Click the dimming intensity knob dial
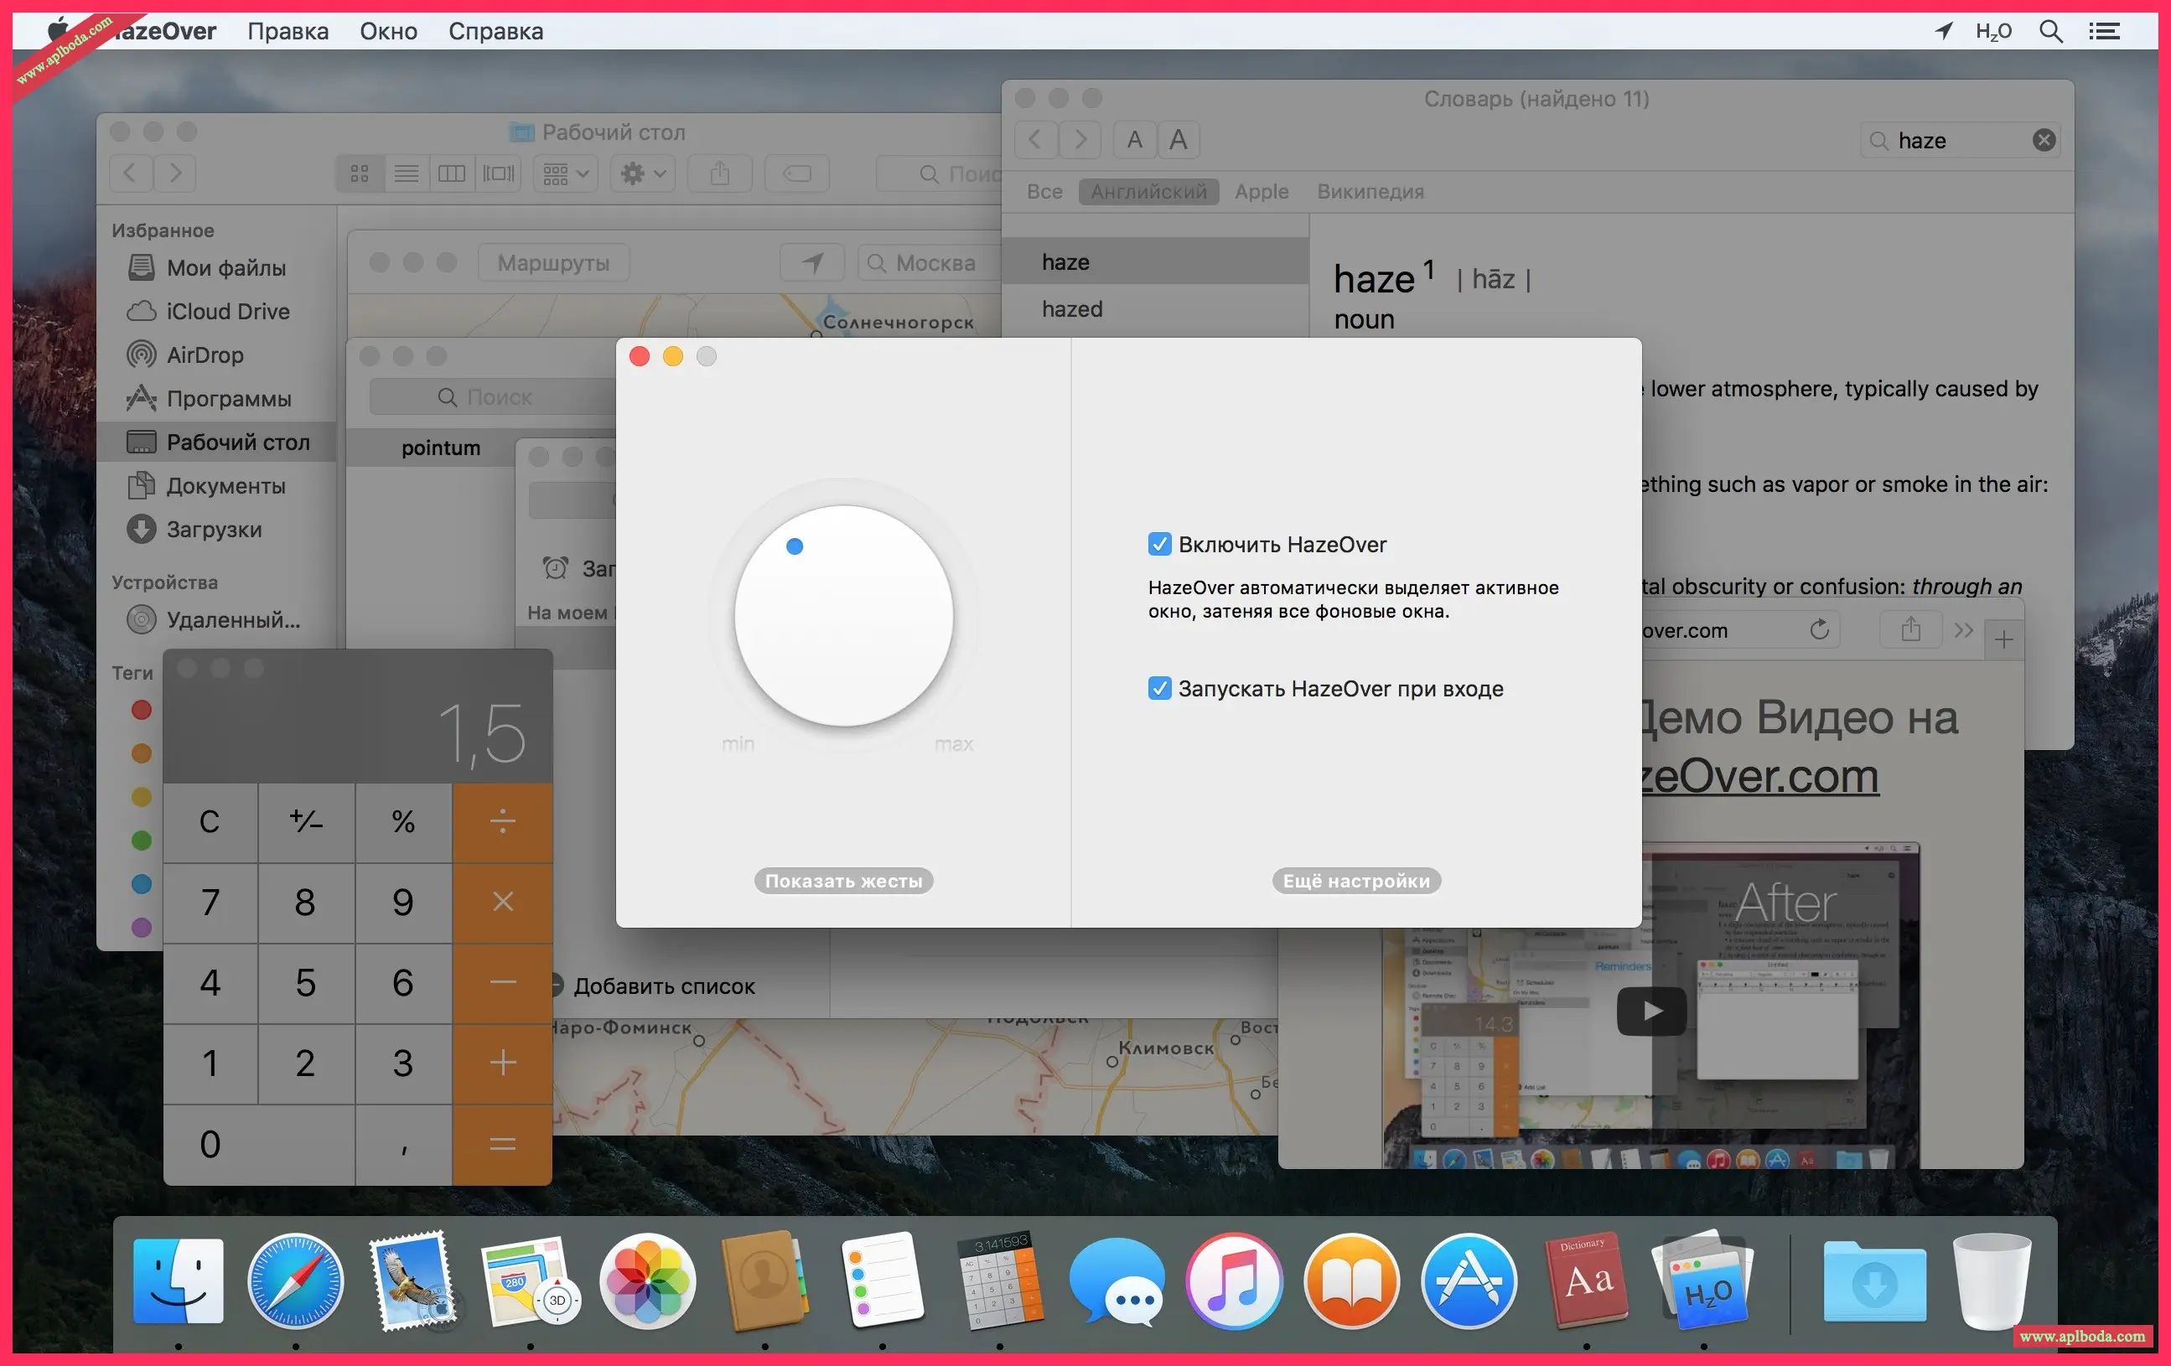The width and height of the screenshot is (2171, 1366). [843, 615]
